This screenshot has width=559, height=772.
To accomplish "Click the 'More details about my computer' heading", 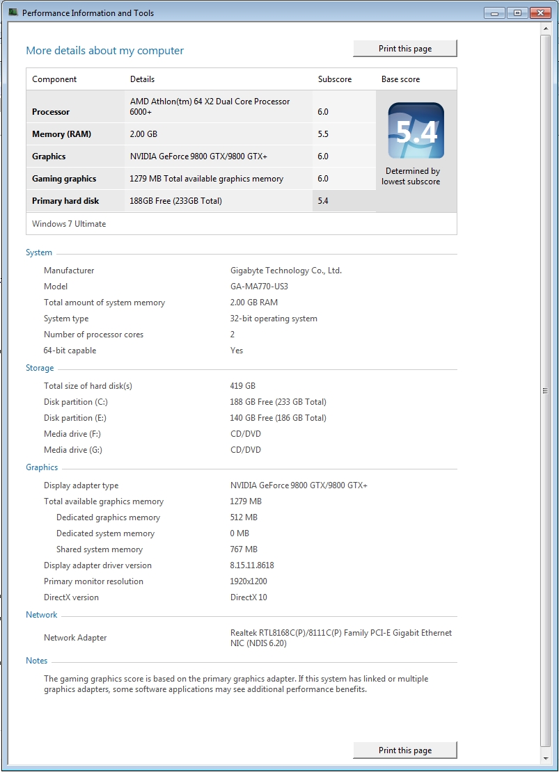I will 104,50.
